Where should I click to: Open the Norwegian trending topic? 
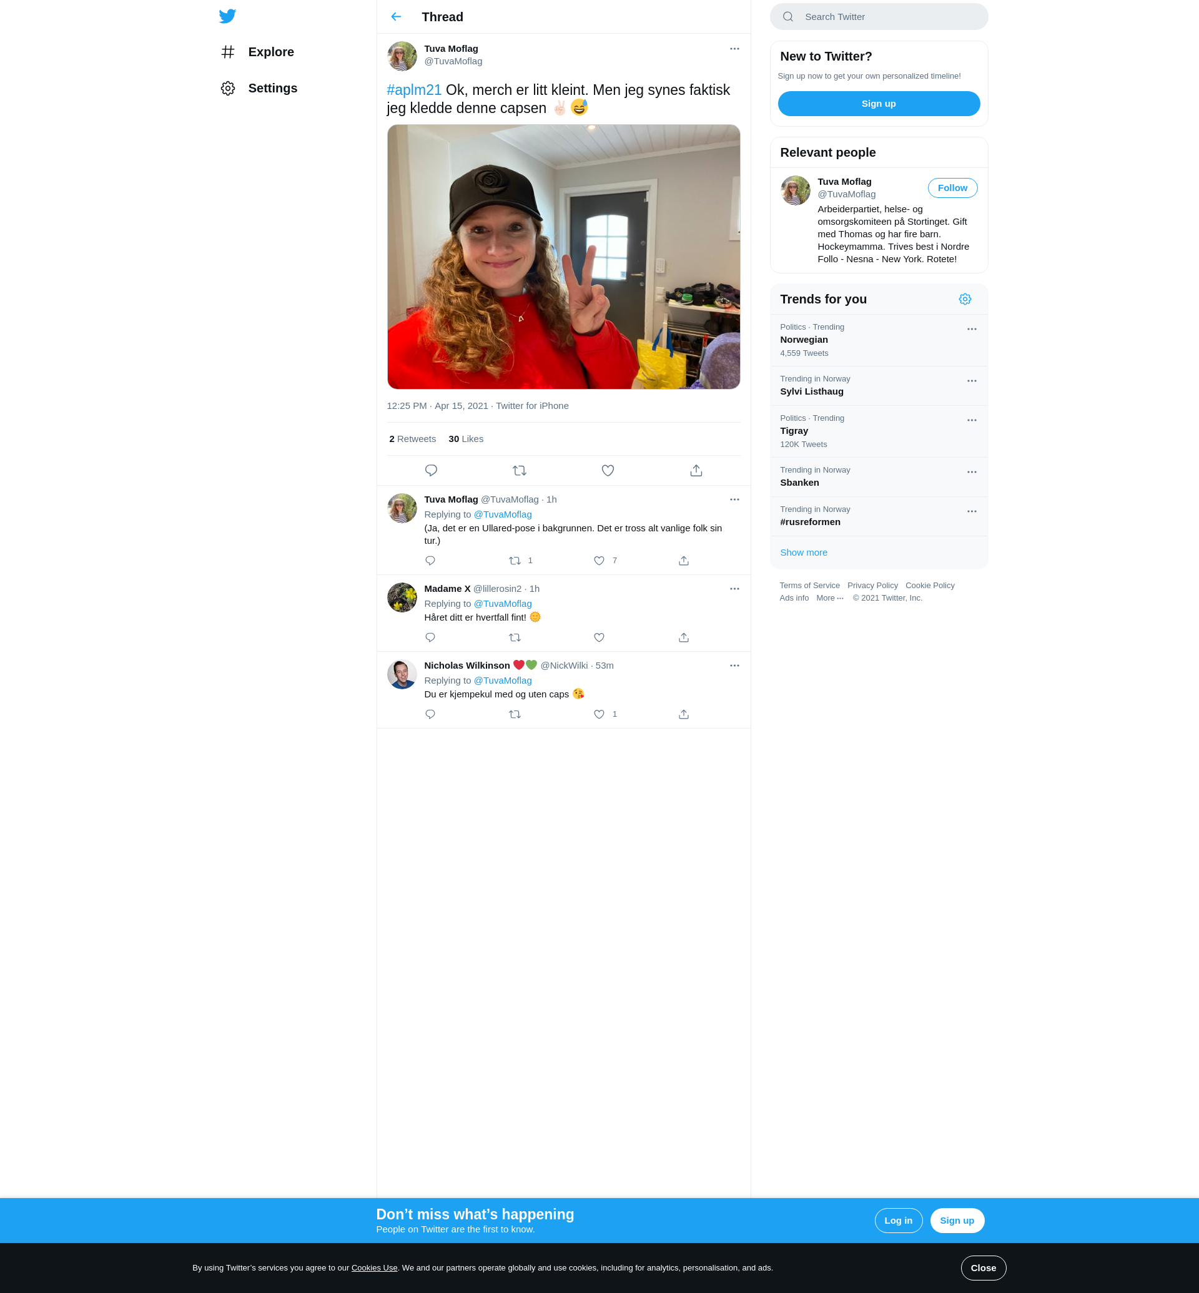[x=879, y=341]
